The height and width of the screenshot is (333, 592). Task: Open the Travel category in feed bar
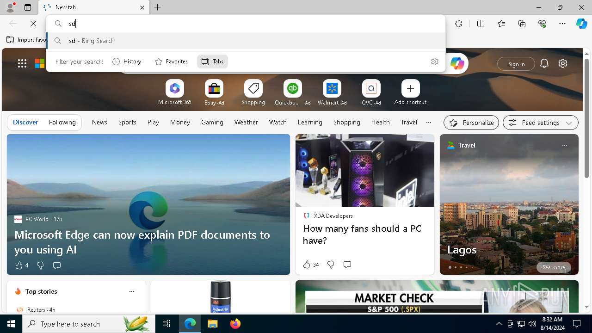coord(409,123)
